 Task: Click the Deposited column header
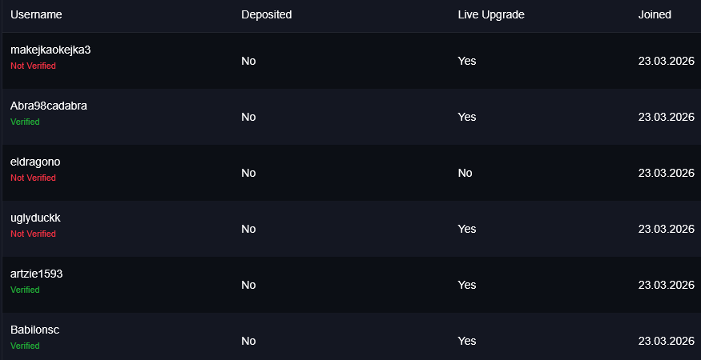tap(266, 14)
